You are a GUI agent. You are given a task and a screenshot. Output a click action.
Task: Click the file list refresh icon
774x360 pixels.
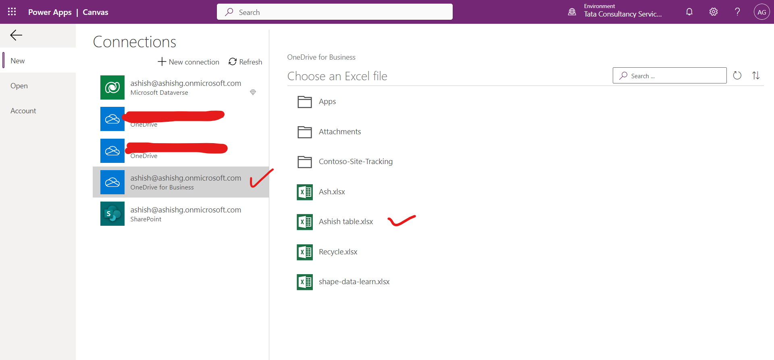pos(737,76)
